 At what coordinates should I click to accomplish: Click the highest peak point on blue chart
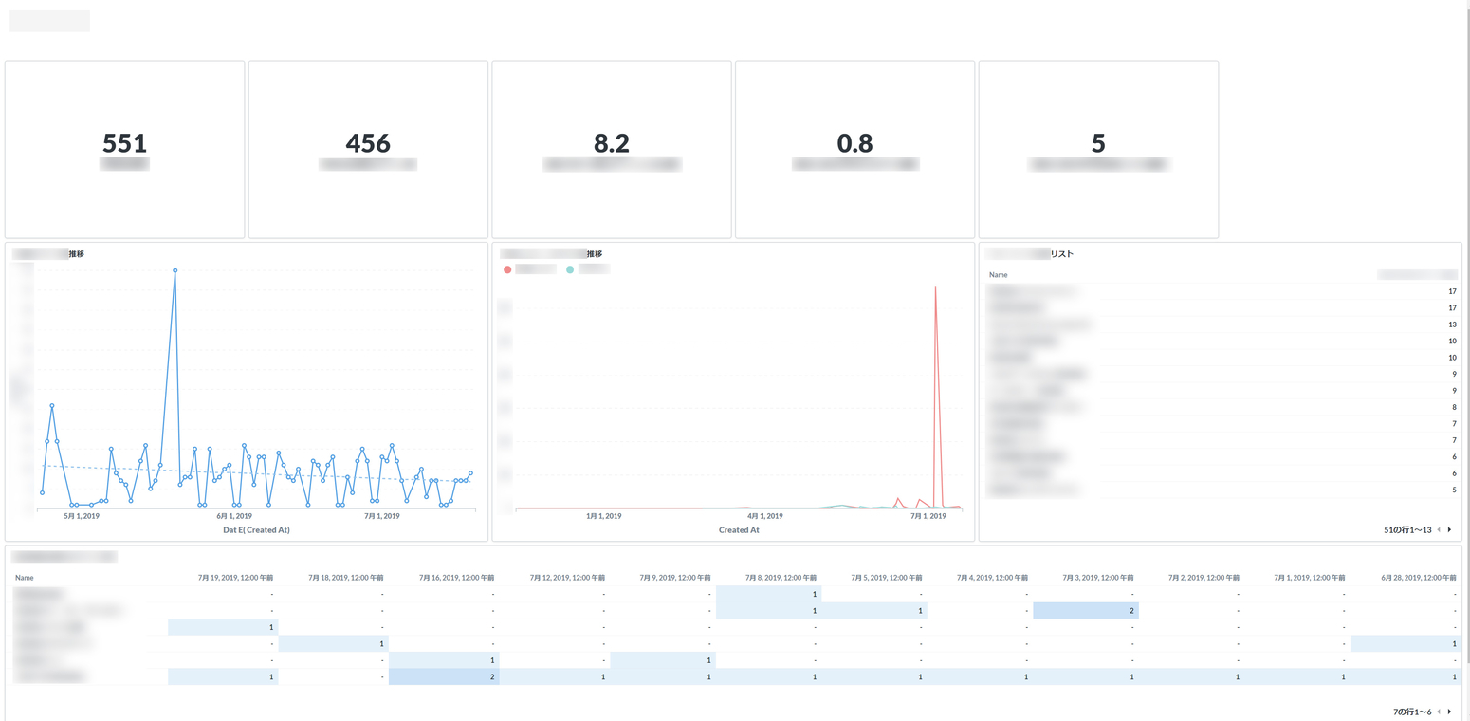(175, 270)
